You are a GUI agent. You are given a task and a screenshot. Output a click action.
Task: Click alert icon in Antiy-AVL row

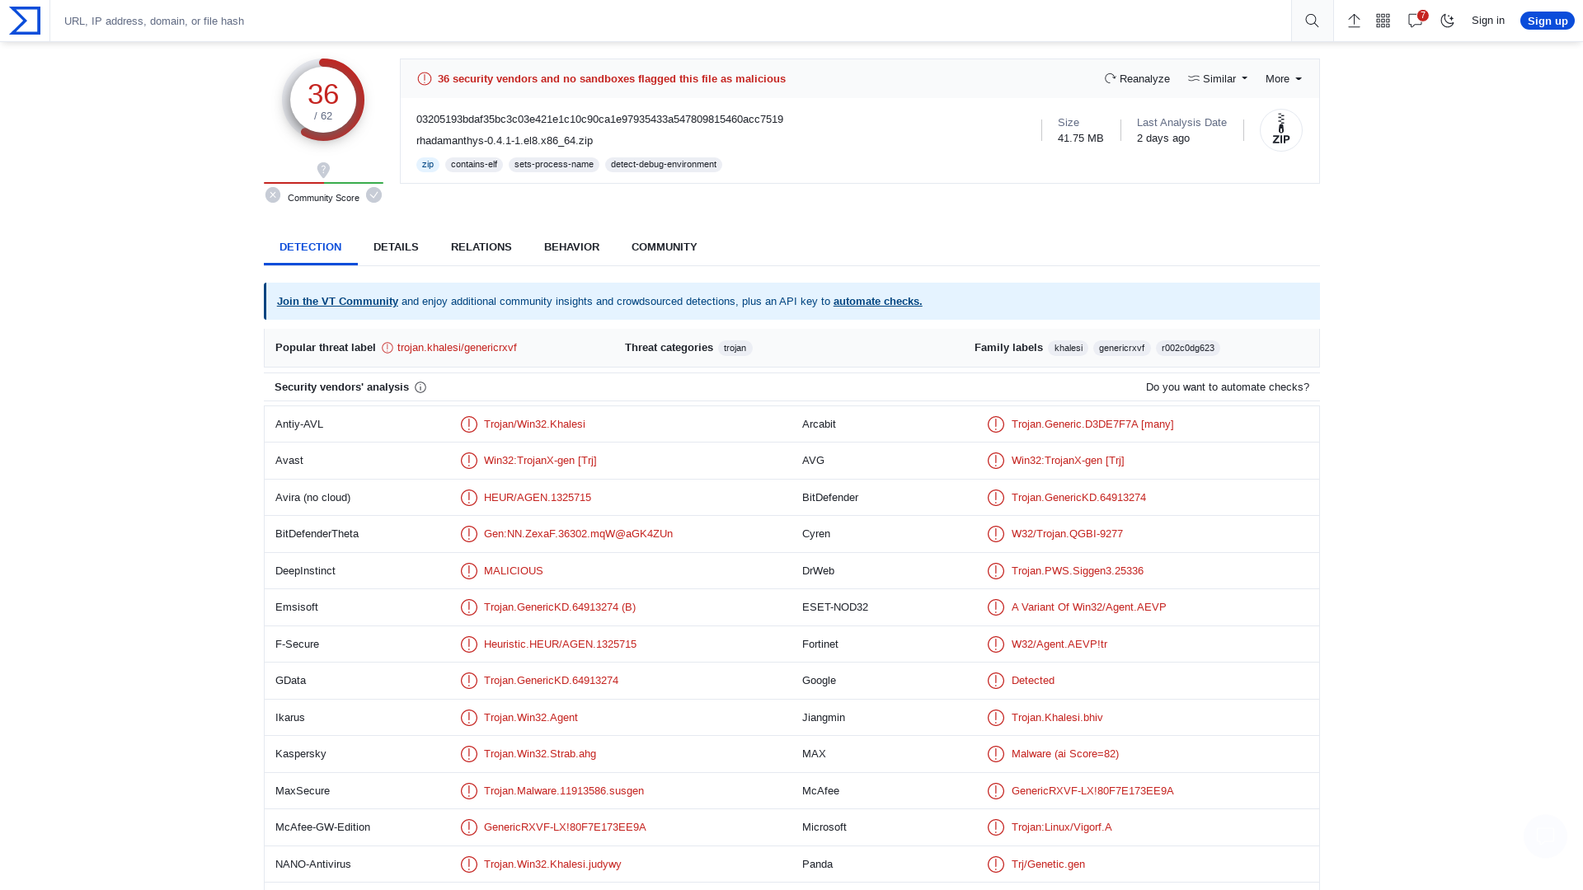tap(469, 424)
